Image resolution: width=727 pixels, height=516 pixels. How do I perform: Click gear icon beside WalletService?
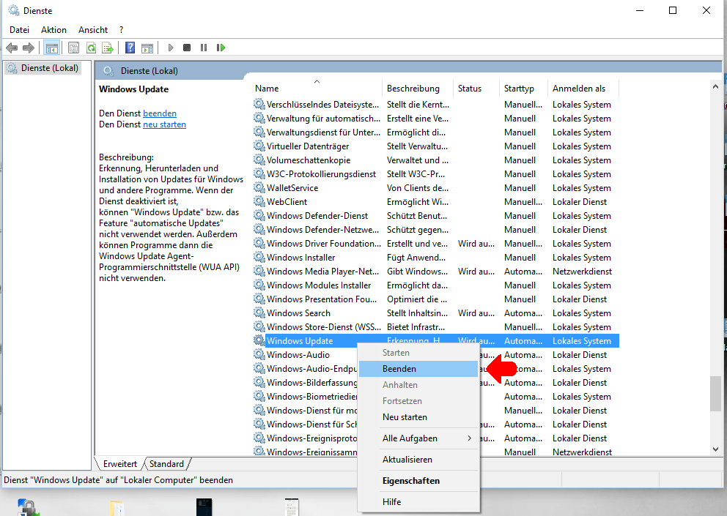259,187
